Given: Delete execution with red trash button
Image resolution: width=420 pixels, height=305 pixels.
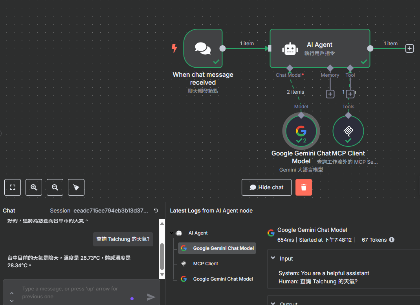Looking at the screenshot, I should coord(304,187).
